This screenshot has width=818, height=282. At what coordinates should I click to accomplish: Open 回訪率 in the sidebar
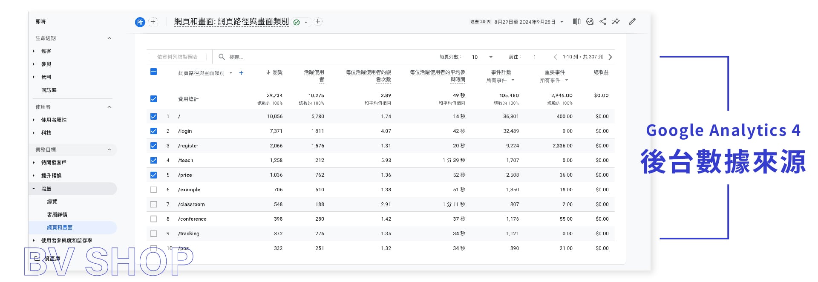coord(49,90)
